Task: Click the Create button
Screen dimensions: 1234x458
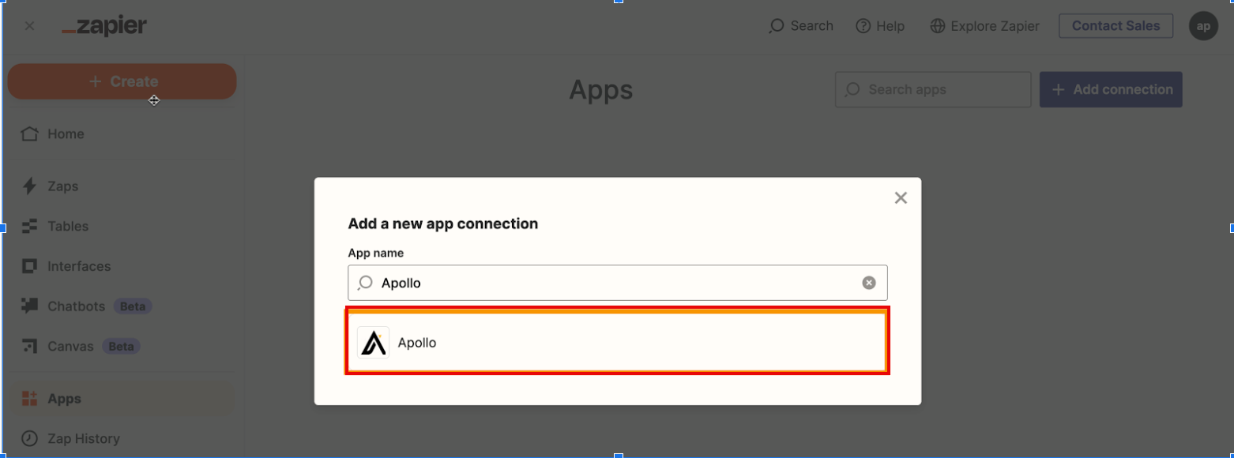Action: pyautogui.click(x=122, y=81)
